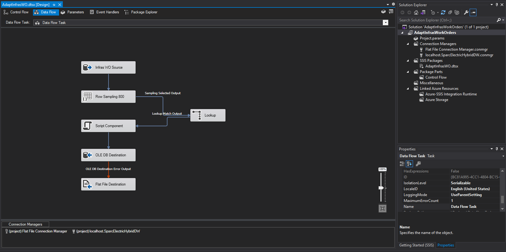Switch to Package Explorer tab

[x=141, y=12]
